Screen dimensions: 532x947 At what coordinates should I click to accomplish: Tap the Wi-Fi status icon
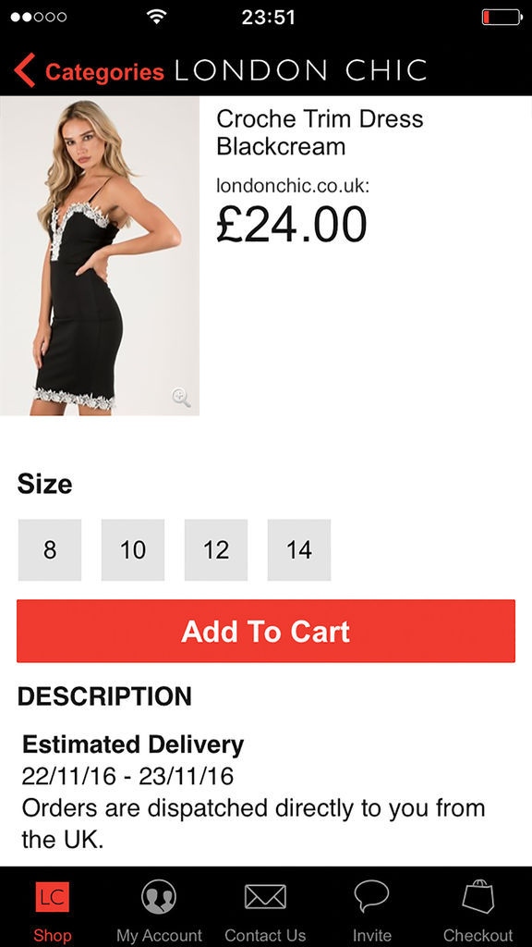[x=157, y=17]
